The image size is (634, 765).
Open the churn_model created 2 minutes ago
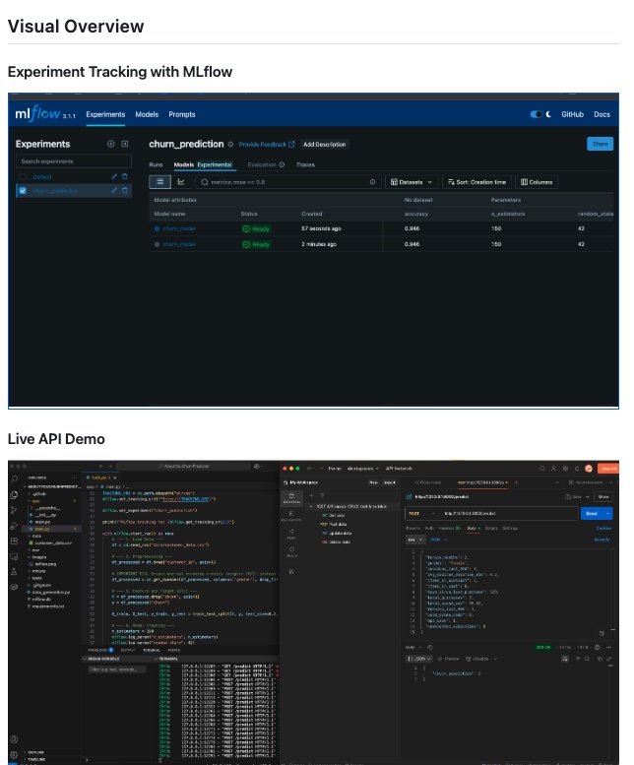pyautogui.click(x=179, y=244)
